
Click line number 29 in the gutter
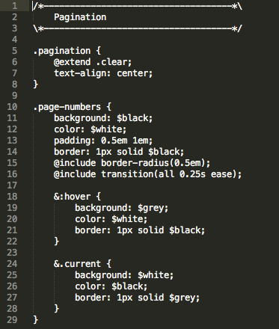(12, 320)
